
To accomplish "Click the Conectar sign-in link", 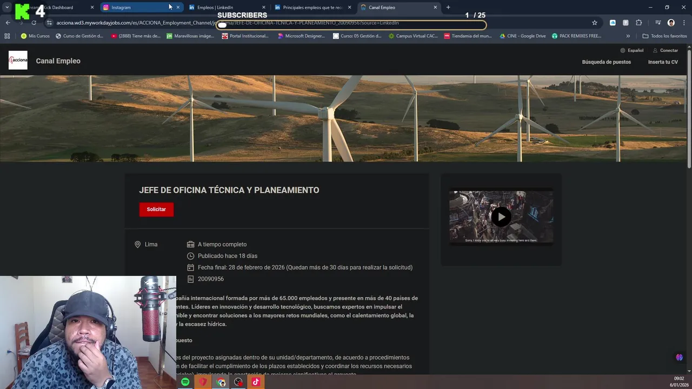I will click(x=665, y=50).
